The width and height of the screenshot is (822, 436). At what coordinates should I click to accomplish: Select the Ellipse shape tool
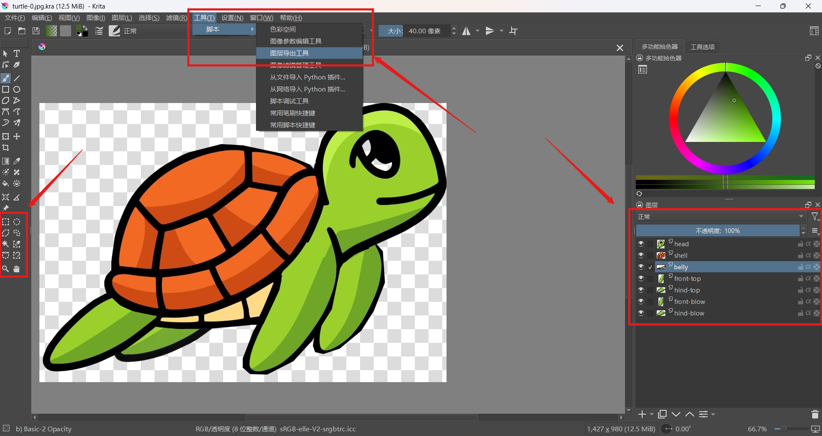coord(17,89)
